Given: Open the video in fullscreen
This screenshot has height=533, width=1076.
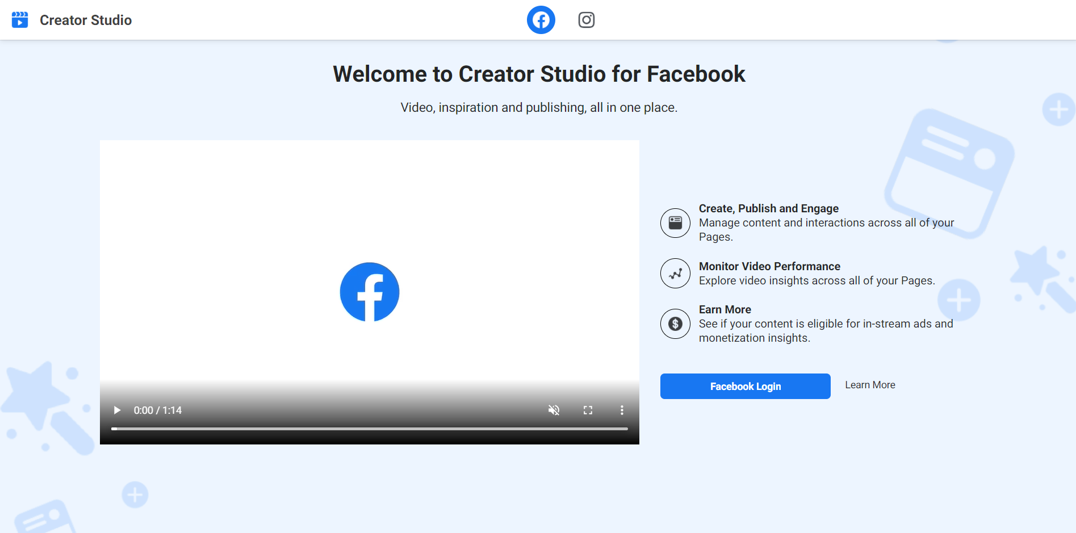Looking at the screenshot, I should [588, 410].
